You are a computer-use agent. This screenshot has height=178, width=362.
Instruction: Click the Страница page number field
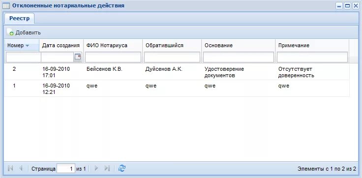point(66,169)
